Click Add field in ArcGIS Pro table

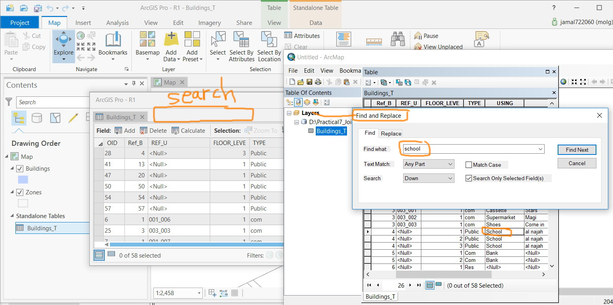click(125, 130)
